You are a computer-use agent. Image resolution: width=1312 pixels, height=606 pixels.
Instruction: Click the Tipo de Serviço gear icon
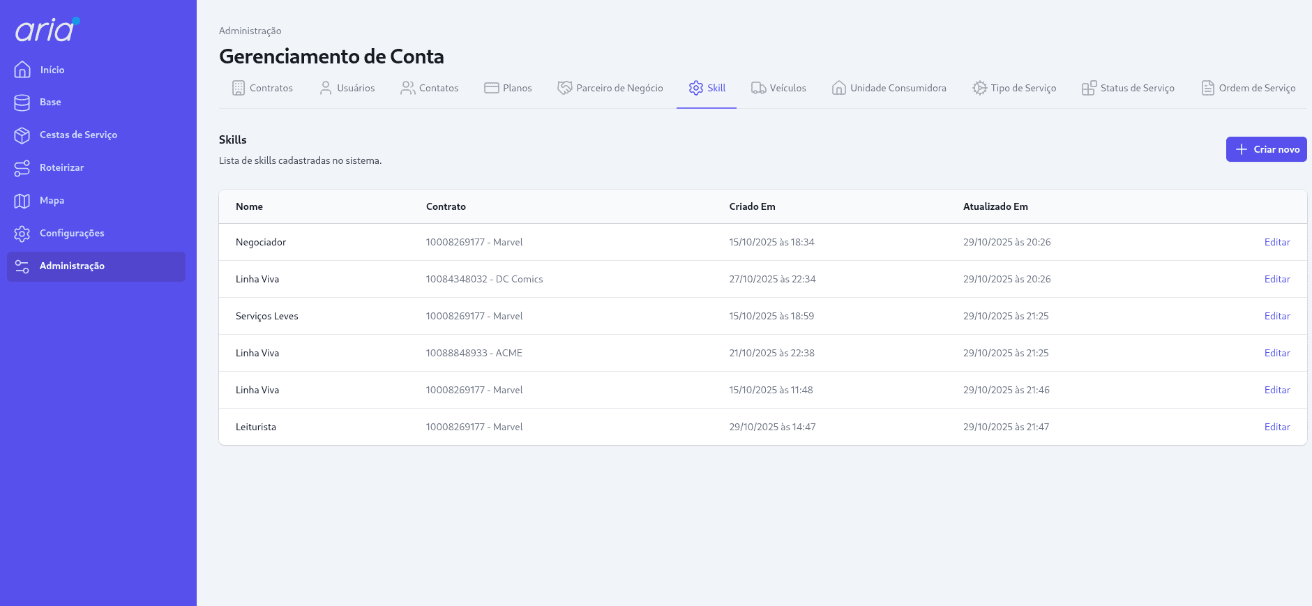click(x=979, y=88)
